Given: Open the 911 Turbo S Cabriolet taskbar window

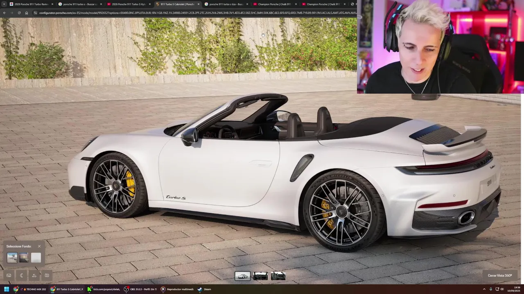Looking at the screenshot, I should coord(67,289).
